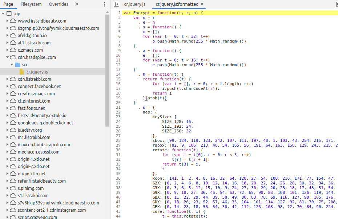Close the cr.jquery.js:formatted tab

(202, 4)
